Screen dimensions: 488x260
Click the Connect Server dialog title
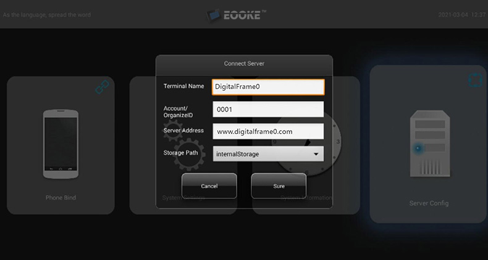pos(244,63)
